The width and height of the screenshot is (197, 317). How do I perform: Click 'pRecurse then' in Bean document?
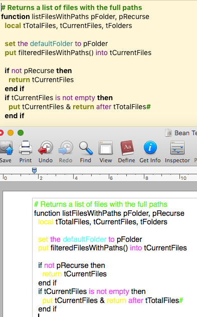coord(81,265)
